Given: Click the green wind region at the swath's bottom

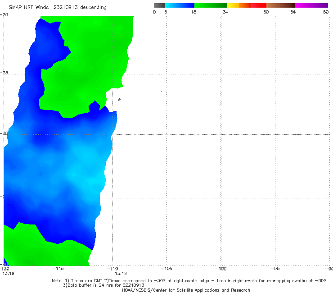Looking at the screenshot, I should 42,252.
